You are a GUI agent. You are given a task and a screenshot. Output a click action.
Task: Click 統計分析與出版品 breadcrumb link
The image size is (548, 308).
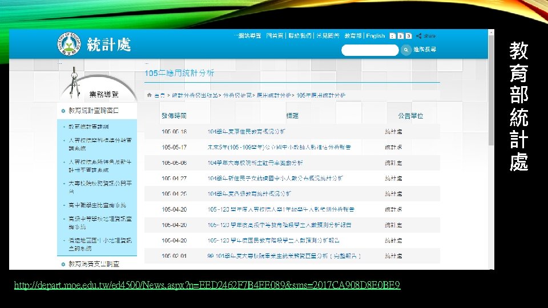(x=195, y=95)
